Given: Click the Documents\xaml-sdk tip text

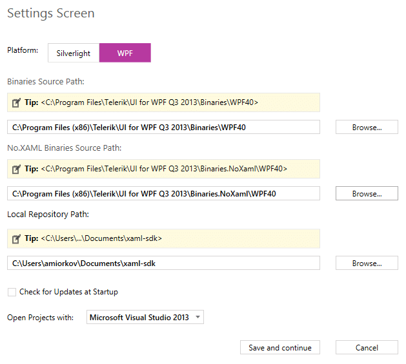Looking at the screenshot, I should pyautogui.click(x=101, y=238).
